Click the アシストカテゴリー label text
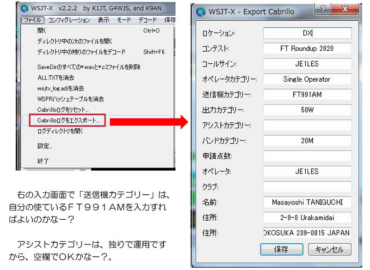The height and width of the screenshot is (270, 370). pyautogui.click(x=227, y=126)
